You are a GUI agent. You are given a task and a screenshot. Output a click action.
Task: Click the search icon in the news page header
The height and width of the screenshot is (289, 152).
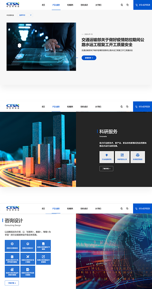[x=122, y=5]
